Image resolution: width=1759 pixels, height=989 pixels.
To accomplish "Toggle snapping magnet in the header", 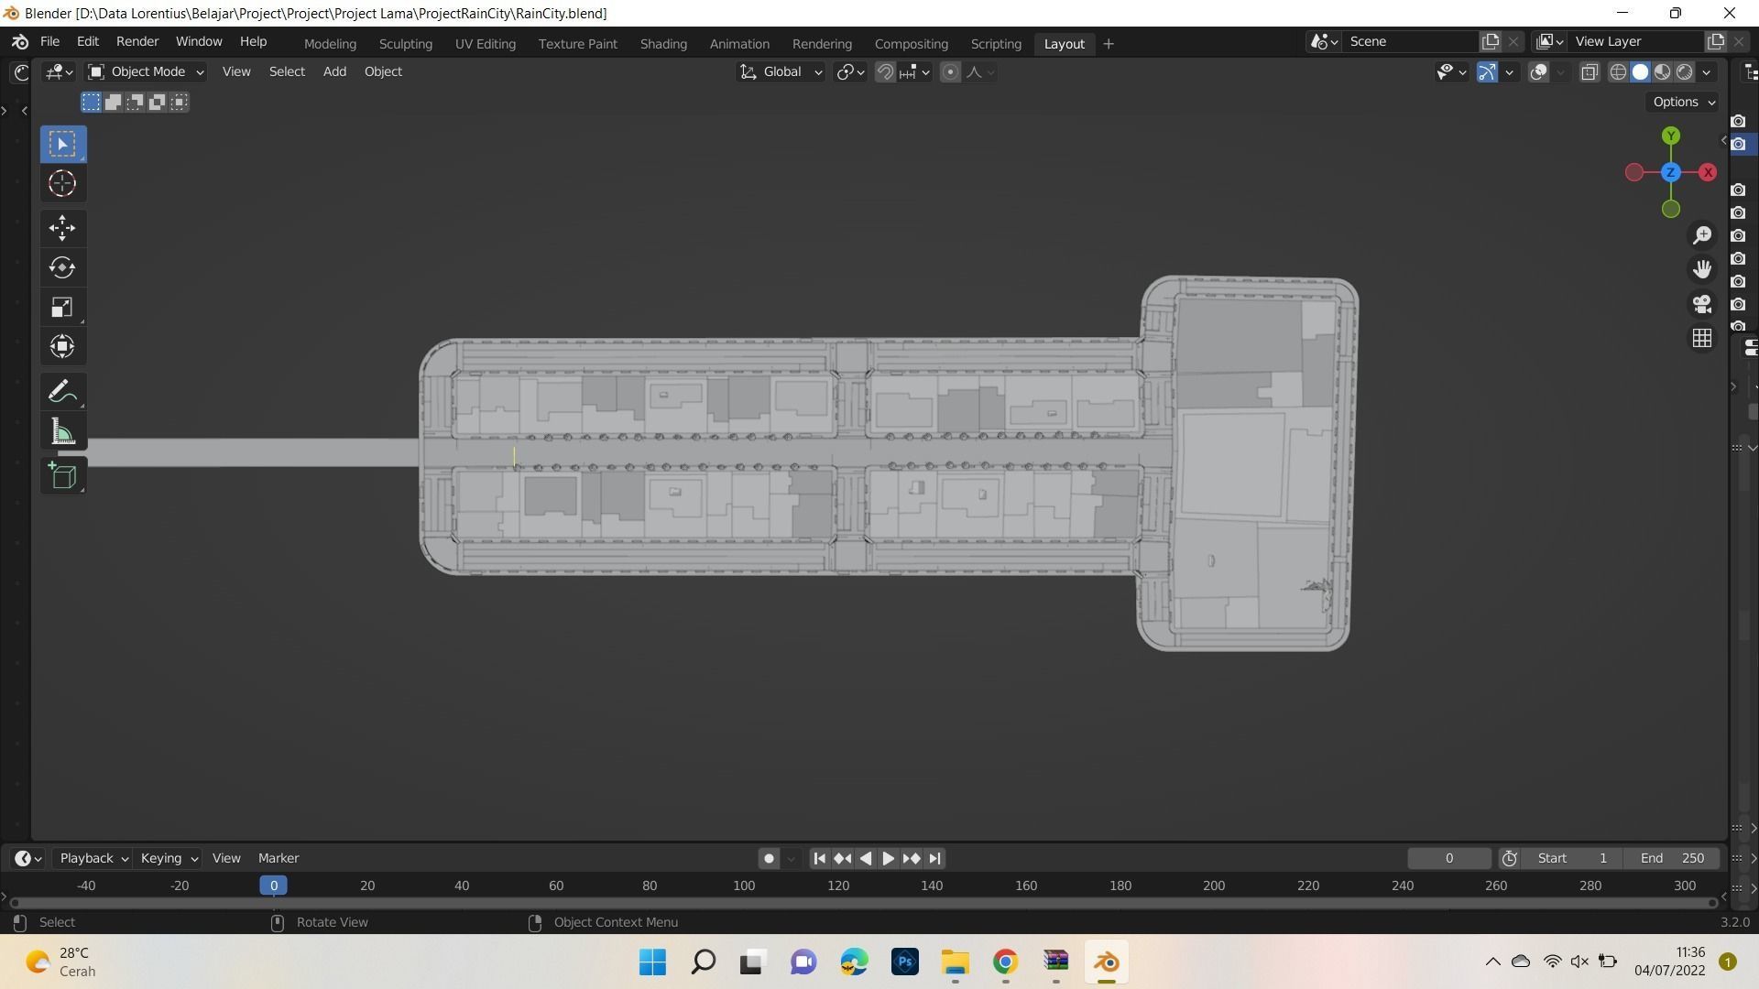I will click(885, 72).
